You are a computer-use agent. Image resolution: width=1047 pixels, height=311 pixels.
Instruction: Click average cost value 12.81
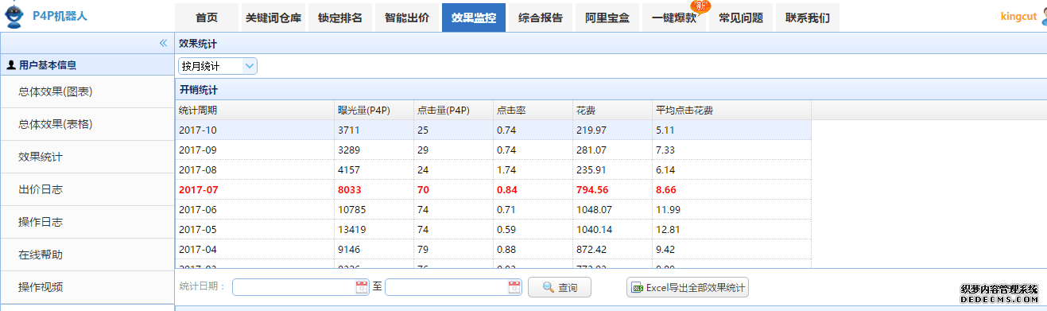pyautogui.click(x=667, y=229)
